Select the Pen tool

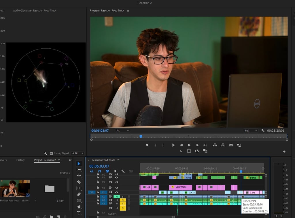(79, 194)
